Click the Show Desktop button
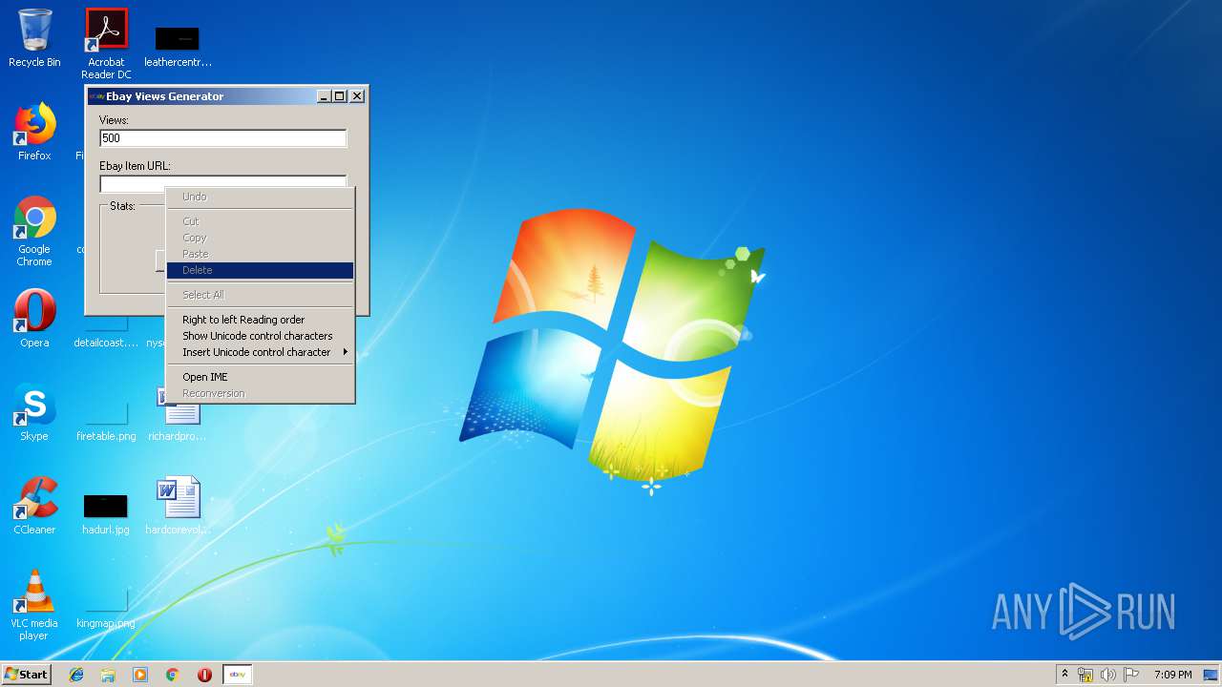1222x687 pixels. coord(1211,675)
